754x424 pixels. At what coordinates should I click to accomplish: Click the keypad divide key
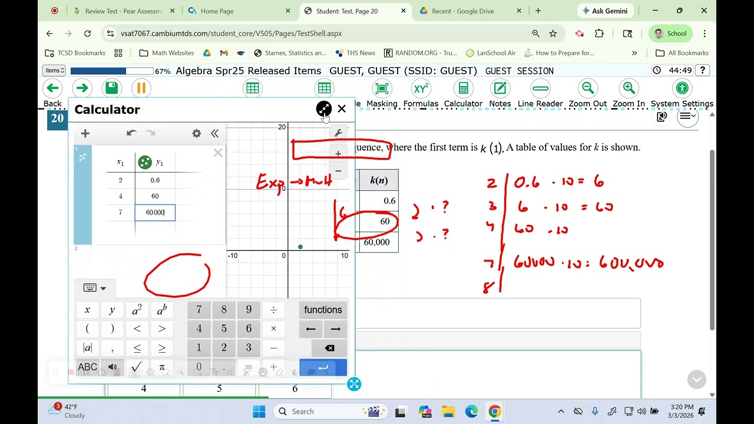tap(273, 310)
